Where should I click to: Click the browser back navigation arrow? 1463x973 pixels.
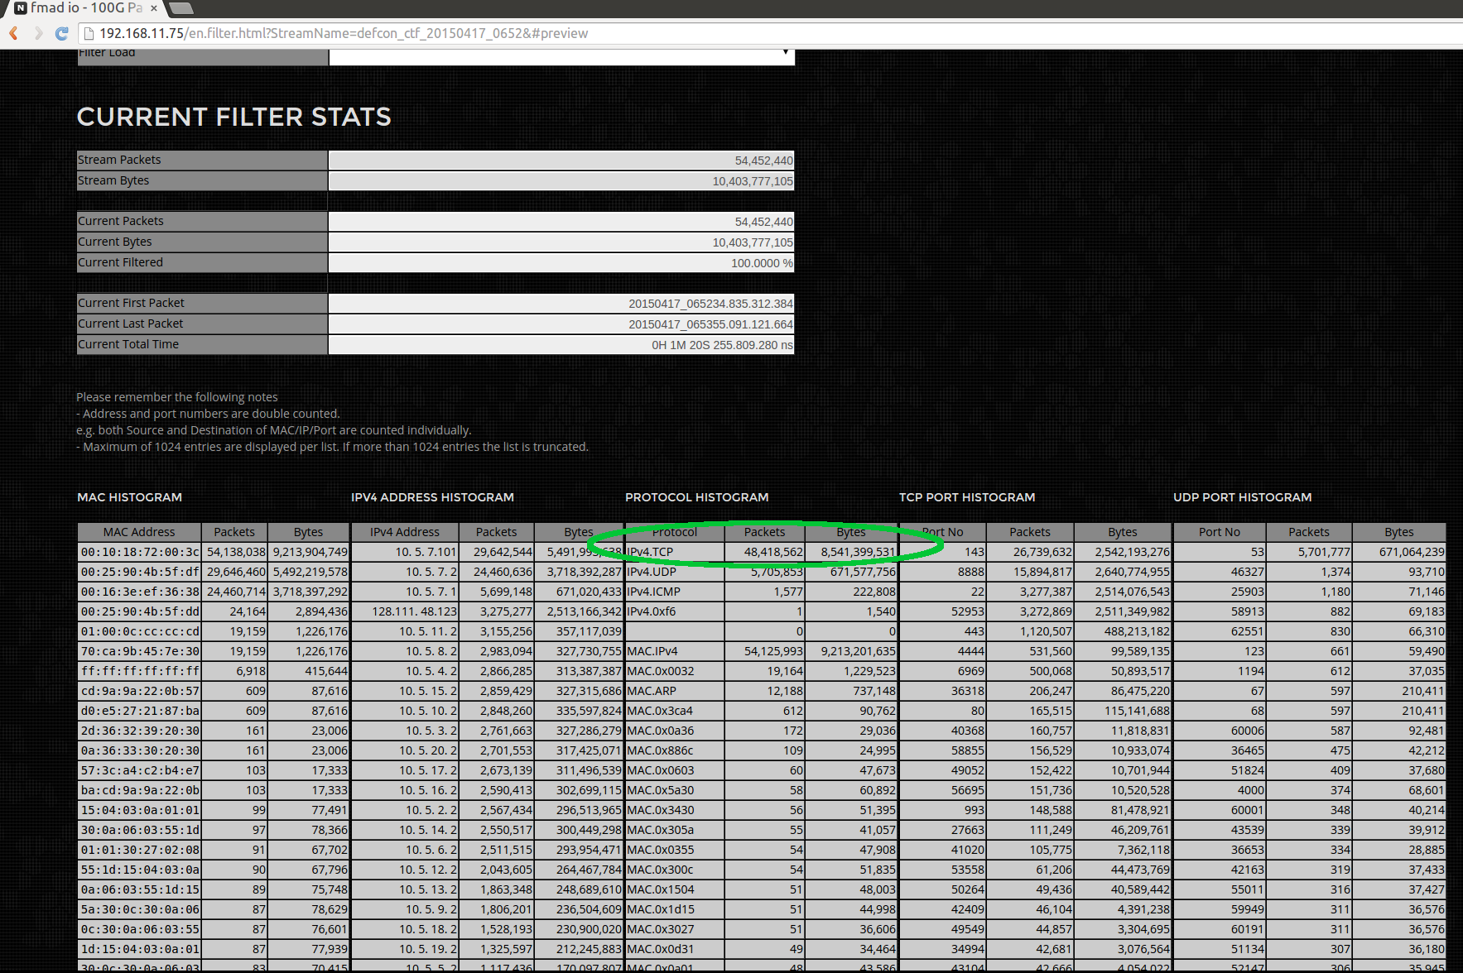[x=13, y=33]
